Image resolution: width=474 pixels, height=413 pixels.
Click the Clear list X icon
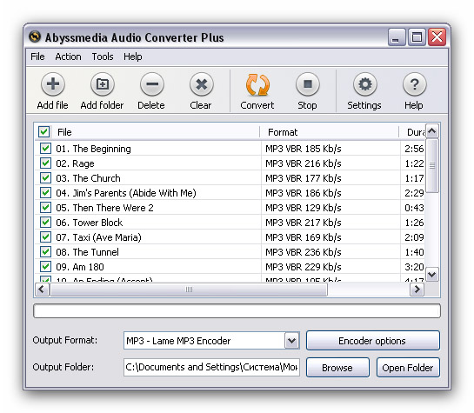[201, 84]
